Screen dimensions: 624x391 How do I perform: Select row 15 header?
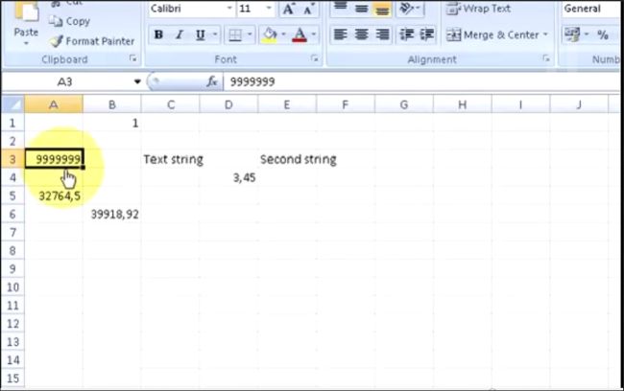pos(12,379)
